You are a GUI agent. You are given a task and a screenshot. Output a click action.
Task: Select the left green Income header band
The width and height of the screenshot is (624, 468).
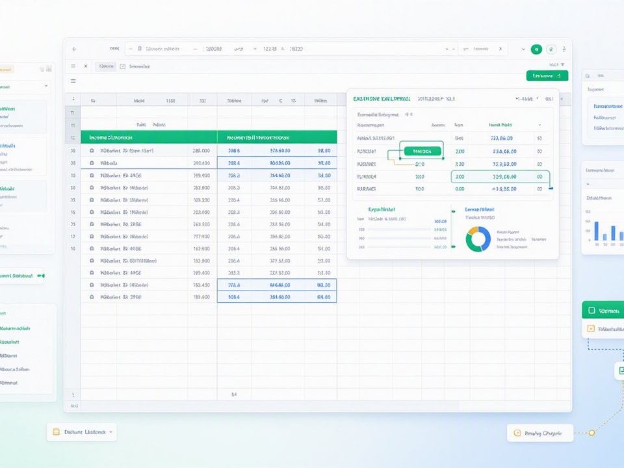coord(149,137)
